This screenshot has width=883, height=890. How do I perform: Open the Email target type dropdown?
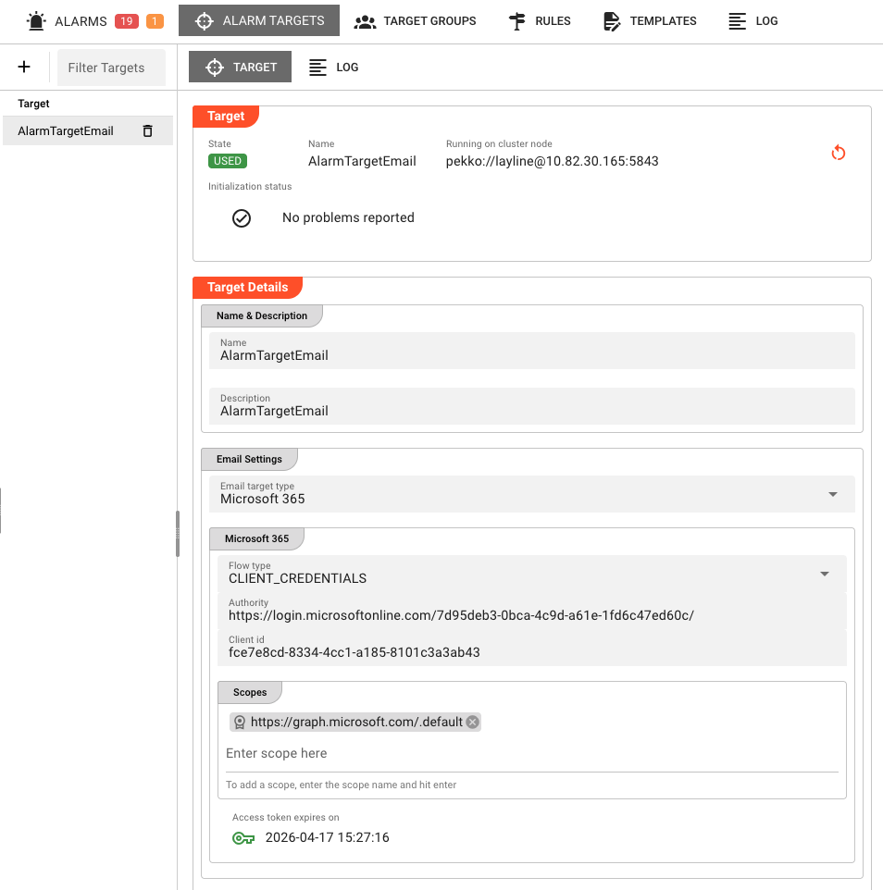532,494
